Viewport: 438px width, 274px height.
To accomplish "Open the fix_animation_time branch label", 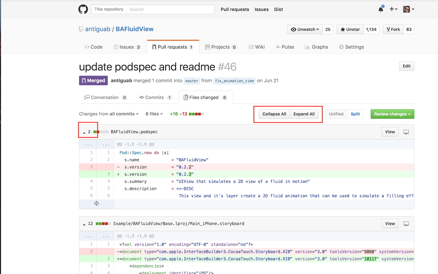I will [x=234, y=81].
